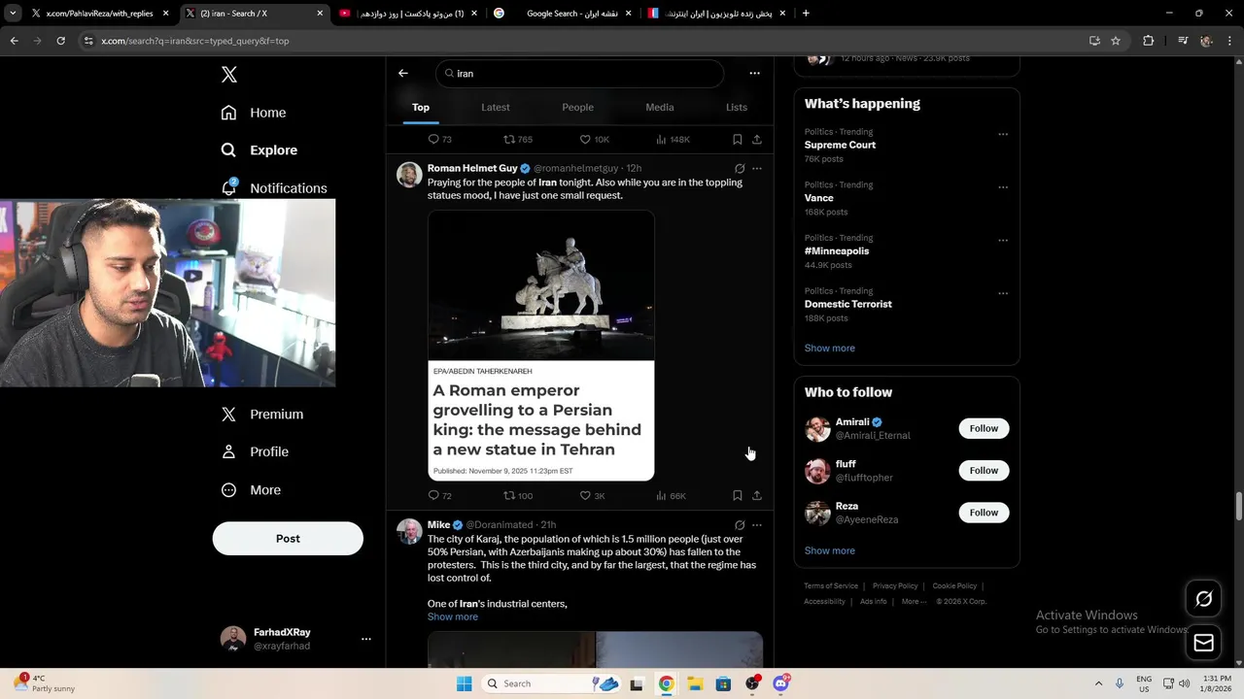Bookmark this page with star icon
Viewport: 1244px width, 699px height.
coord(1116,41)
